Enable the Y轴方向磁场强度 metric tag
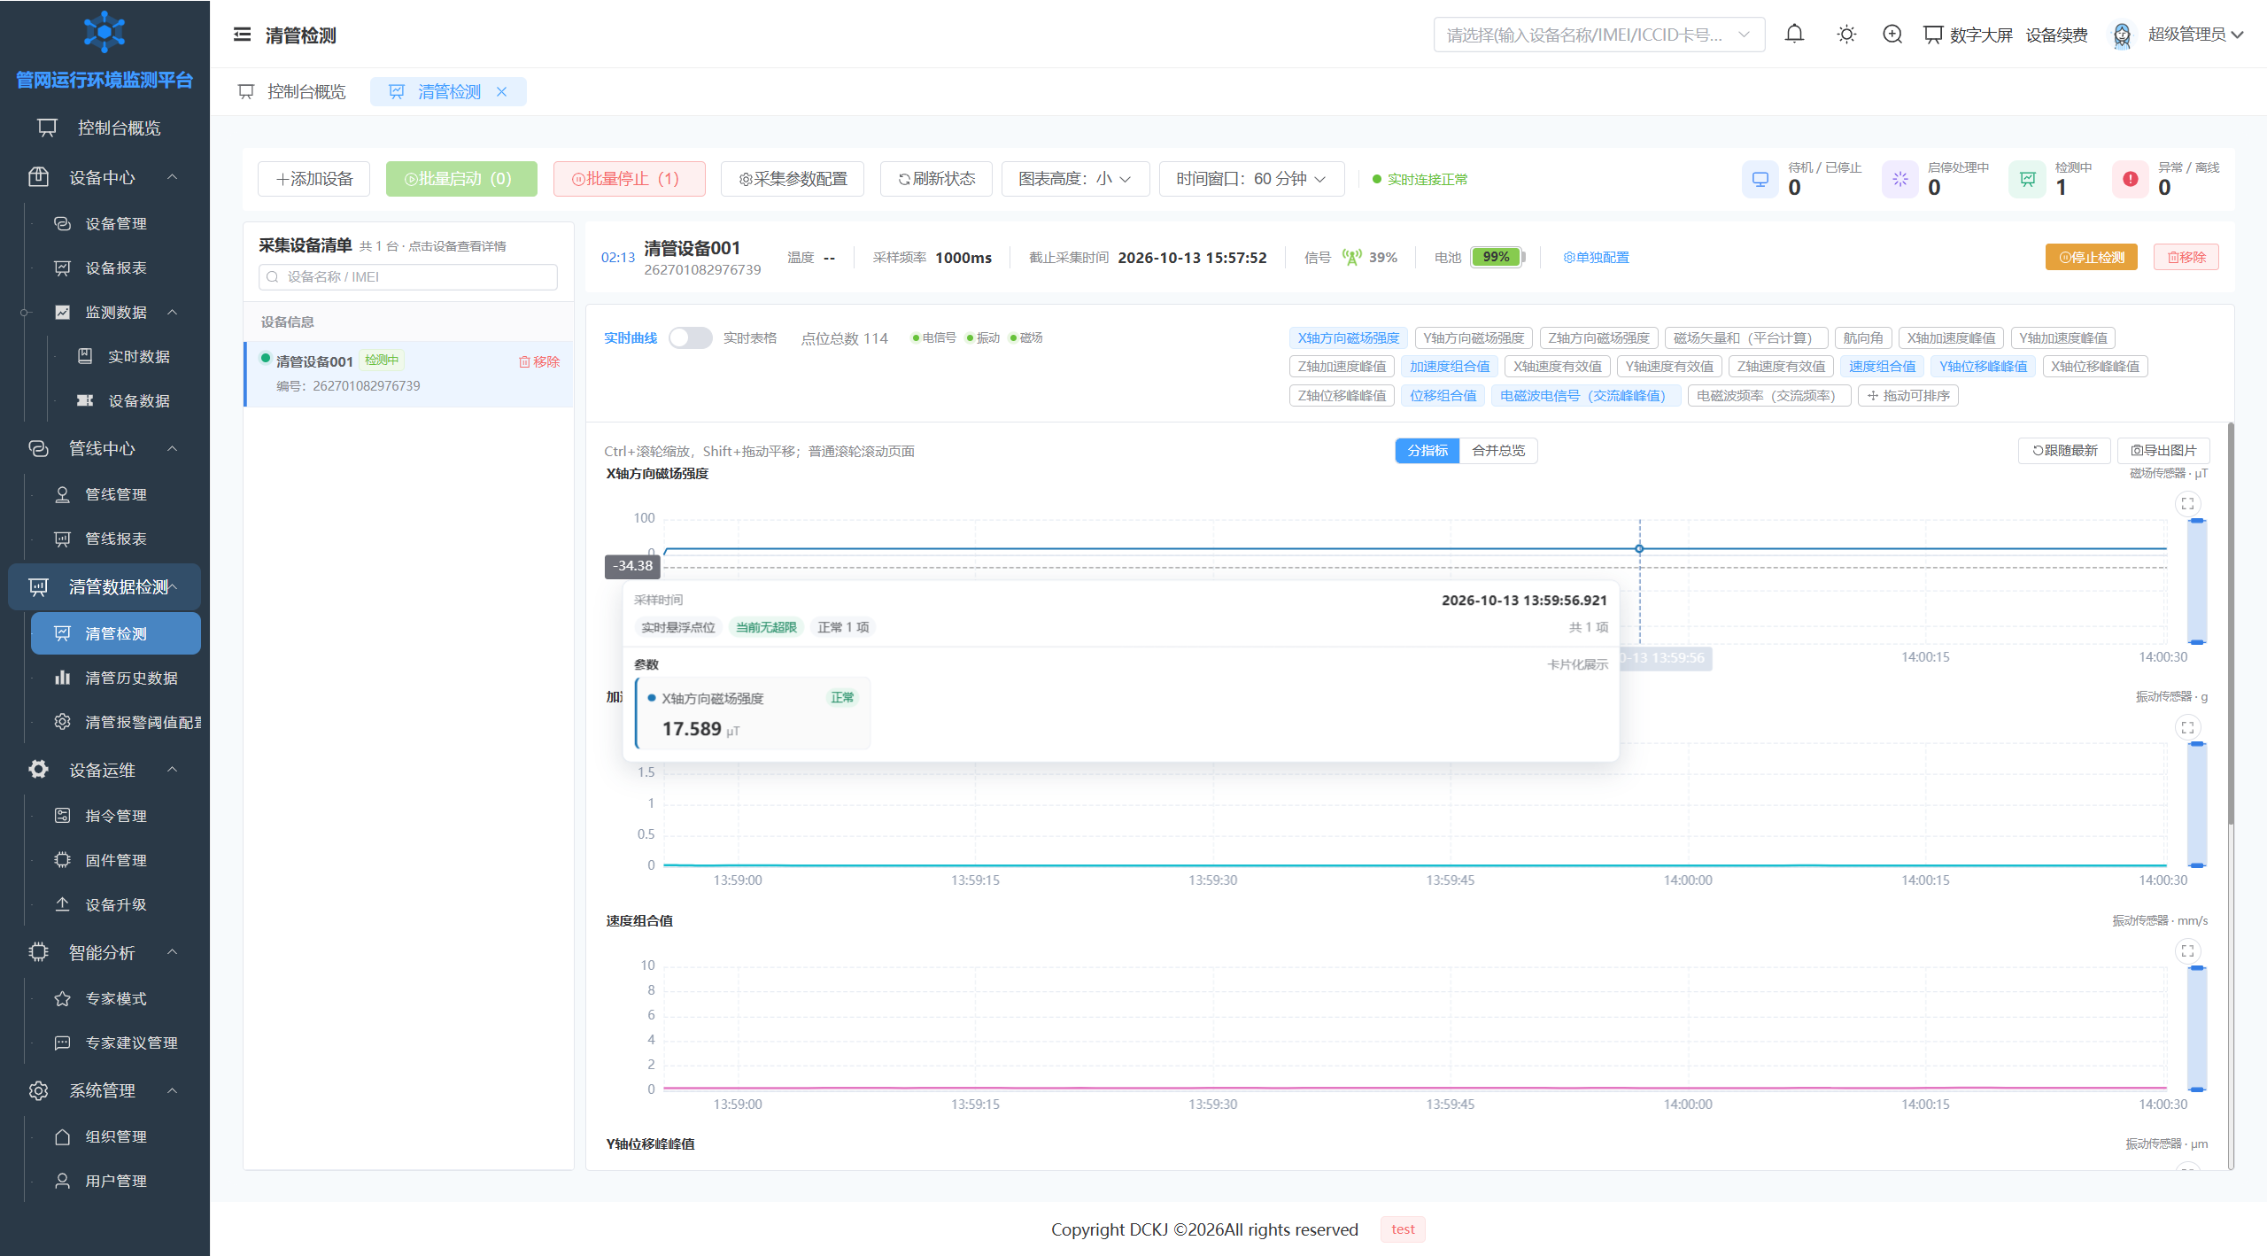This screenshot has width=2267, height=1256. (x=1473, y=337)
